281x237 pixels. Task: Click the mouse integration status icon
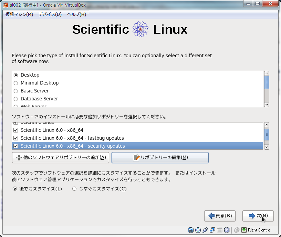(x=237, y=230)
